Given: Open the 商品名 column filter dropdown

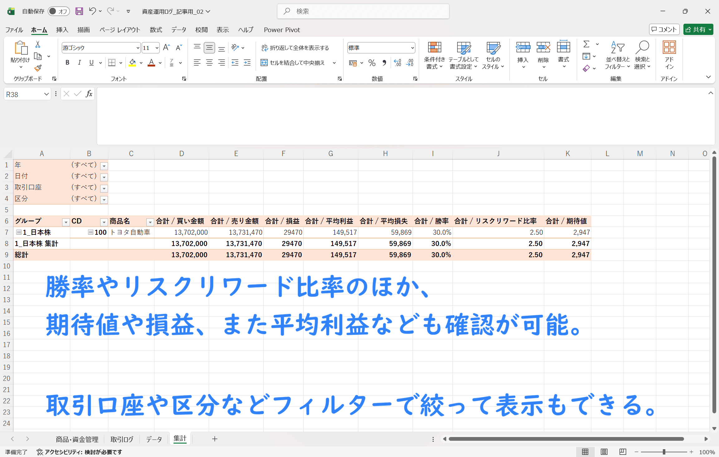Looking at the screenshot, I should pos(150,222).
